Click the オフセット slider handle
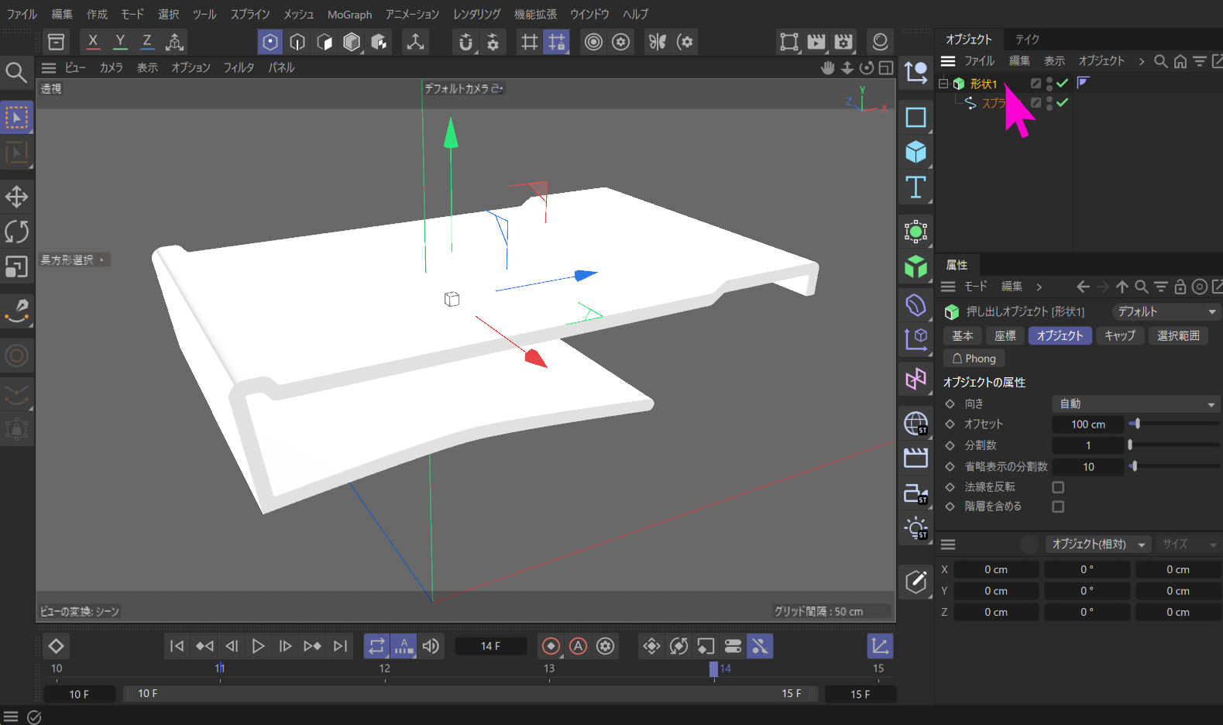The image size is (1223, 725). click(1137, 424)
